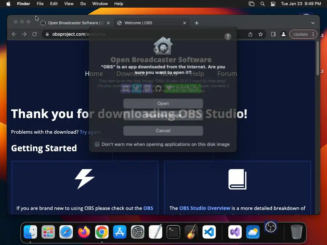The image size is (327, 245).
Task: Reload the current page
Action: click(x=34, y=34)
